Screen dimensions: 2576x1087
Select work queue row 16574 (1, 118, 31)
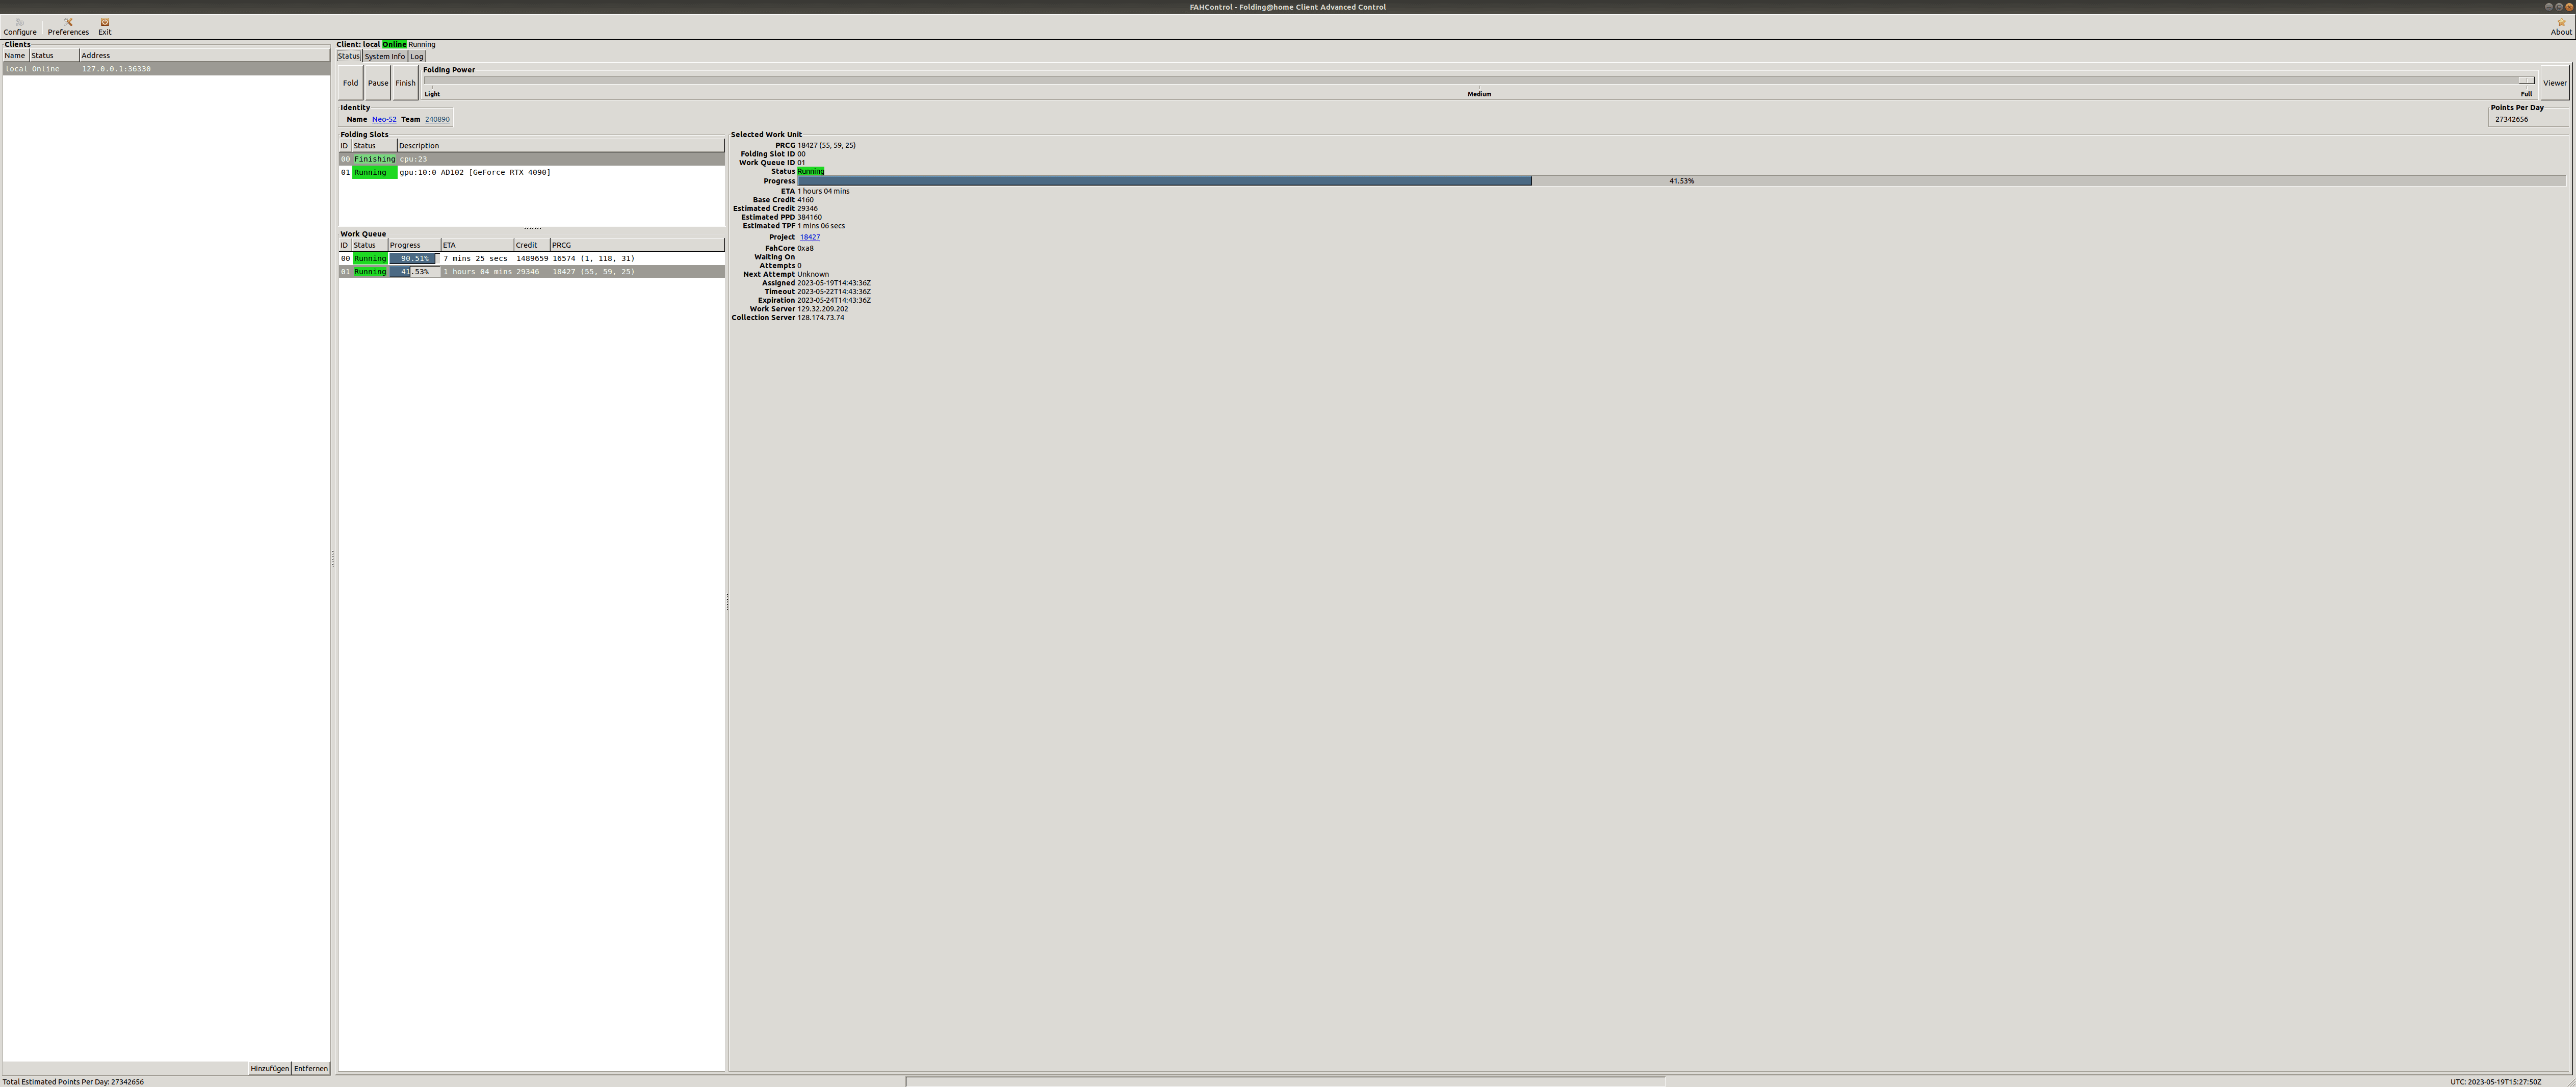[x=531, y=258]
